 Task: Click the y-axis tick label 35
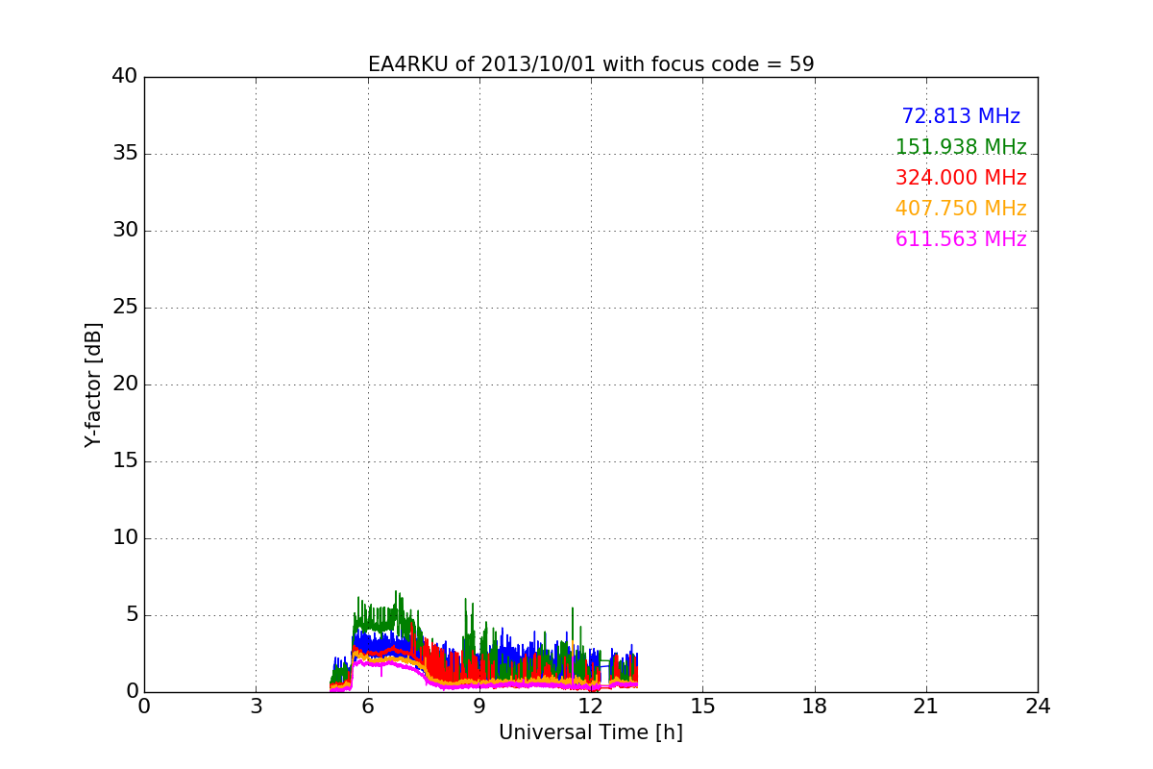pyautogui.click(x=125, y=154)
